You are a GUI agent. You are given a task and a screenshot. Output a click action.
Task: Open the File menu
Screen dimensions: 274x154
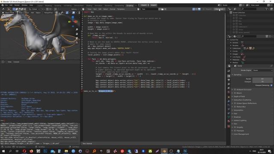[6, 5]
